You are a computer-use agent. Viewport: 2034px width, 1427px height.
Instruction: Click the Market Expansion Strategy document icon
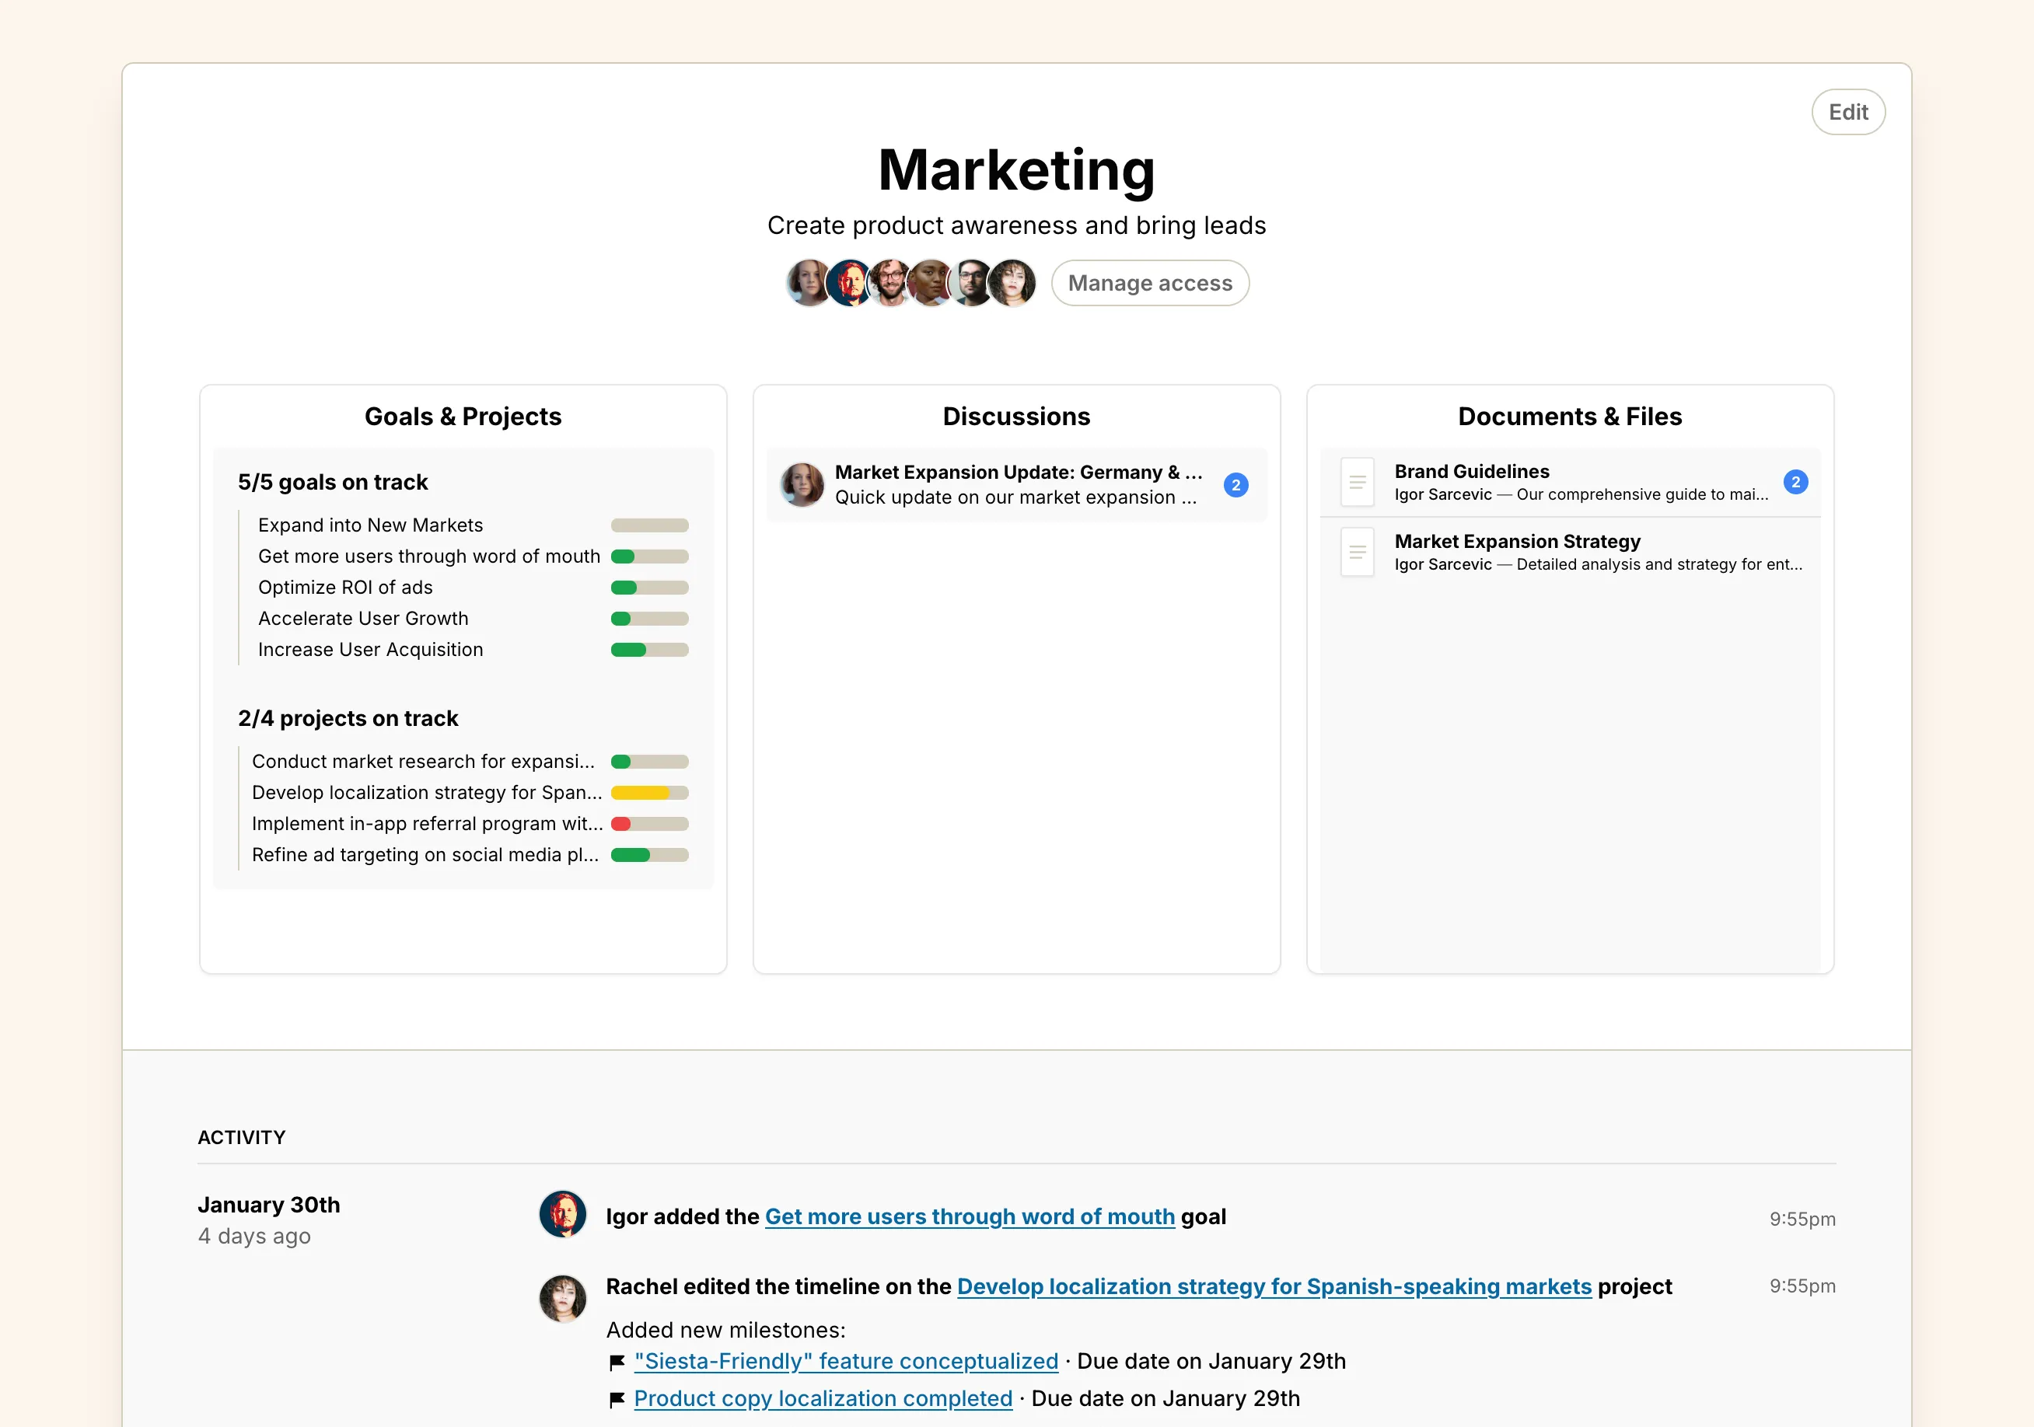coord(1356,552)
